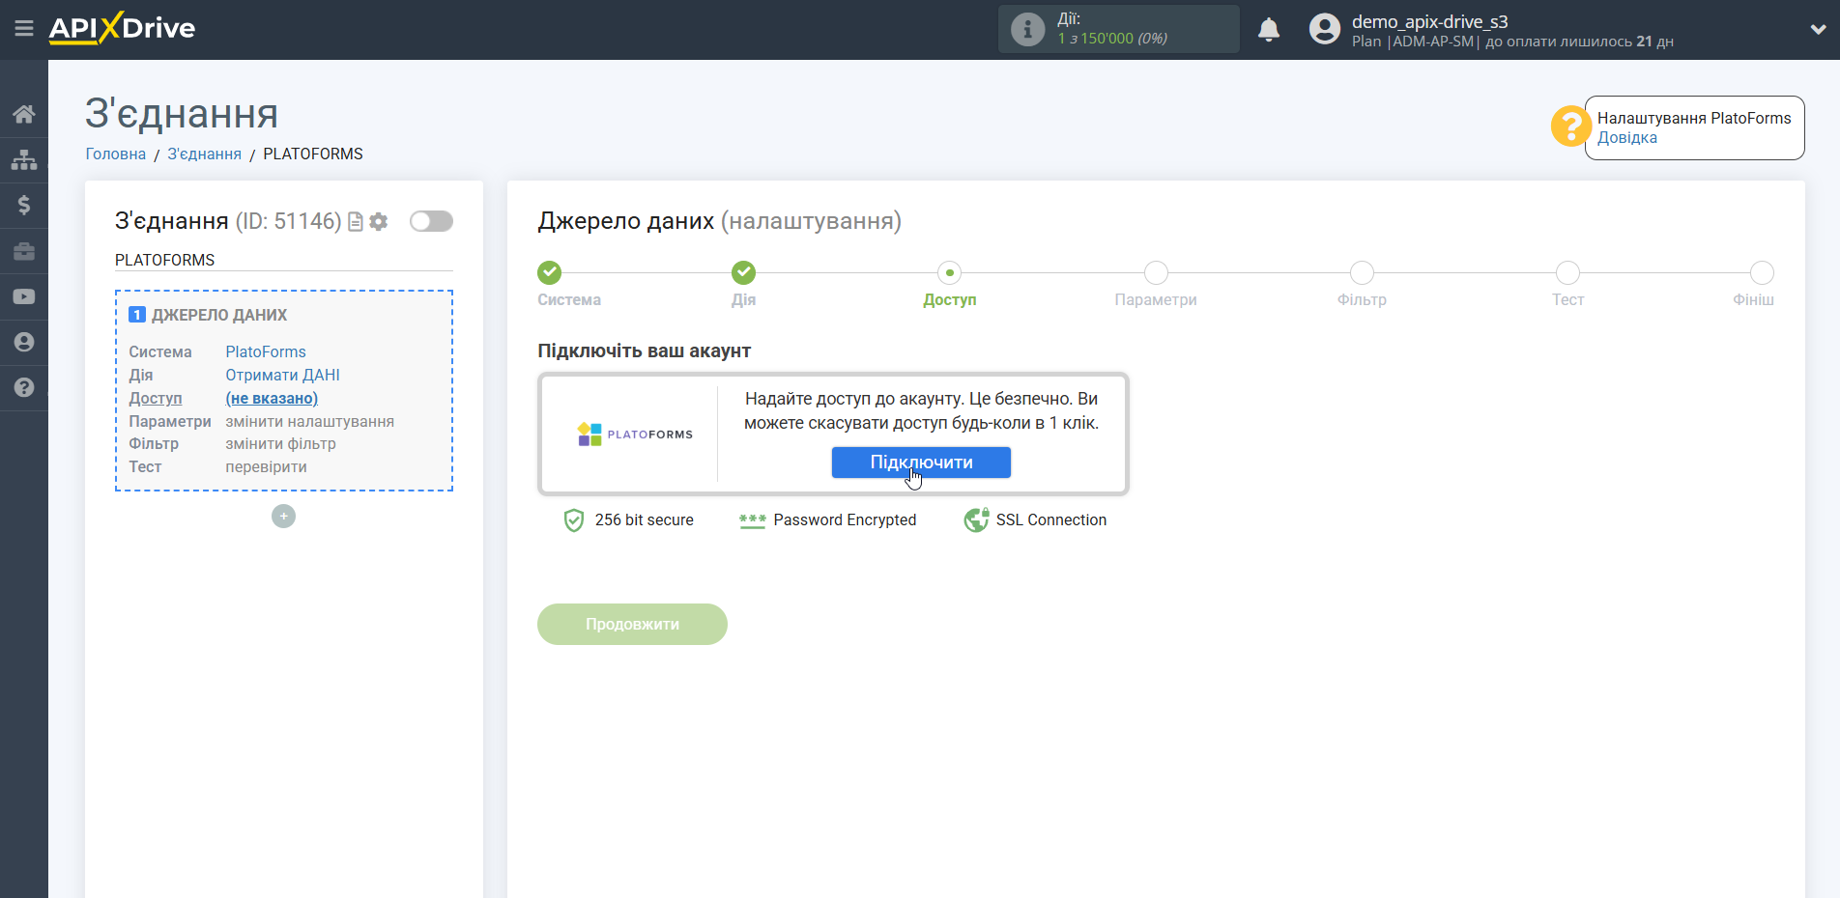Open notifications bell
The height and width of the screenshot is (898, 1840).
(1269, 29)
